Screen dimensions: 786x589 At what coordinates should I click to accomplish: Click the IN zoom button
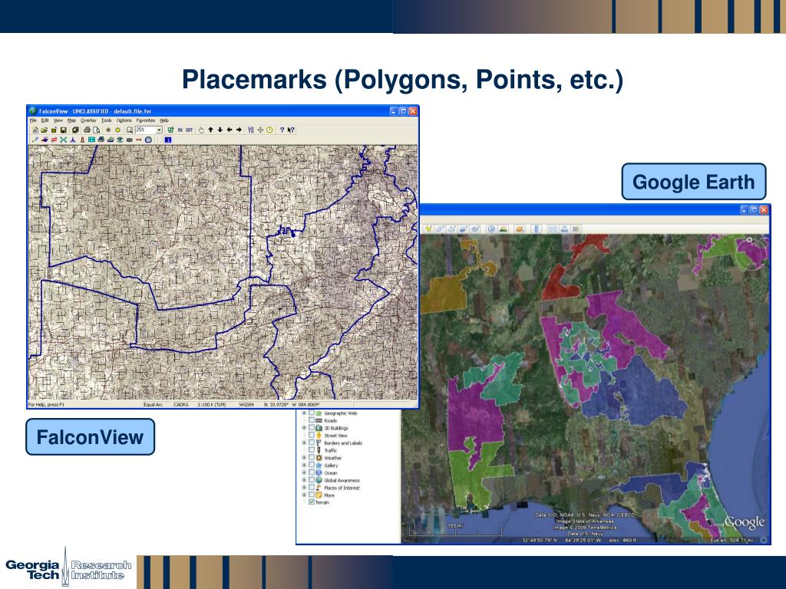[180, 130]
